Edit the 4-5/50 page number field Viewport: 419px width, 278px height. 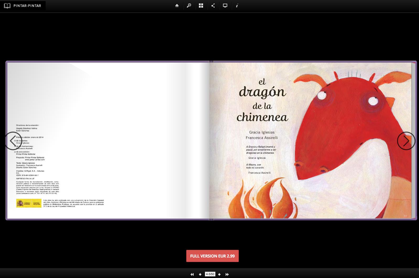[210, 274]
